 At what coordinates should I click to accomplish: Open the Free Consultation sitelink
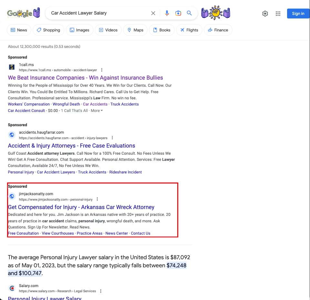pyautogui.click(x=23, y=233)
